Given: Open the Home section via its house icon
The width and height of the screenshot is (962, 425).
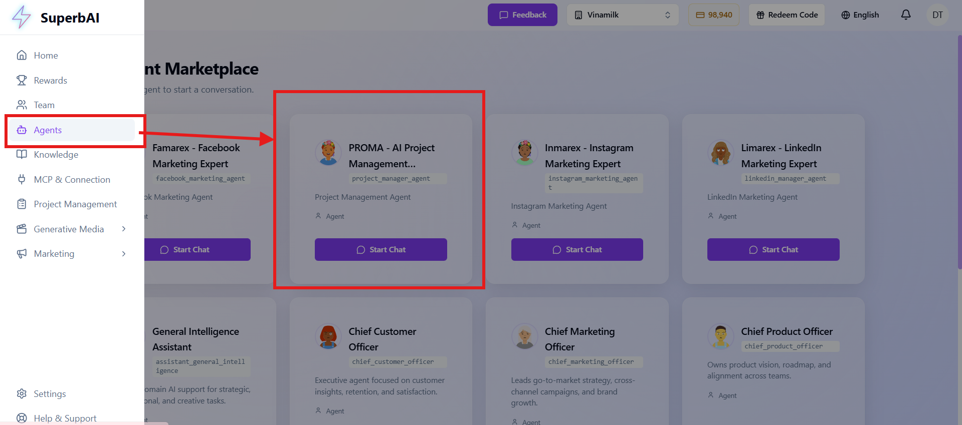Looking at the screenshot, I should [22, 55].
